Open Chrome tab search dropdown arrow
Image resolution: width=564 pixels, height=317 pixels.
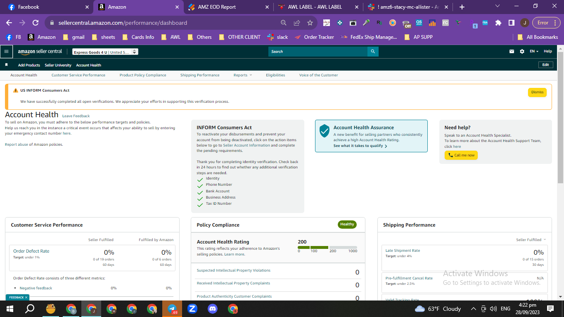498,7
